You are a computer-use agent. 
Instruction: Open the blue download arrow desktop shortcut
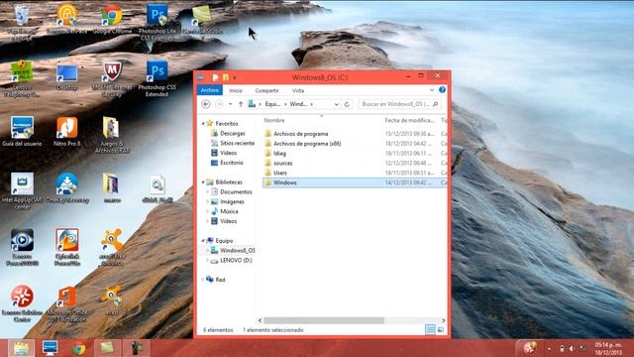[67, 187]
